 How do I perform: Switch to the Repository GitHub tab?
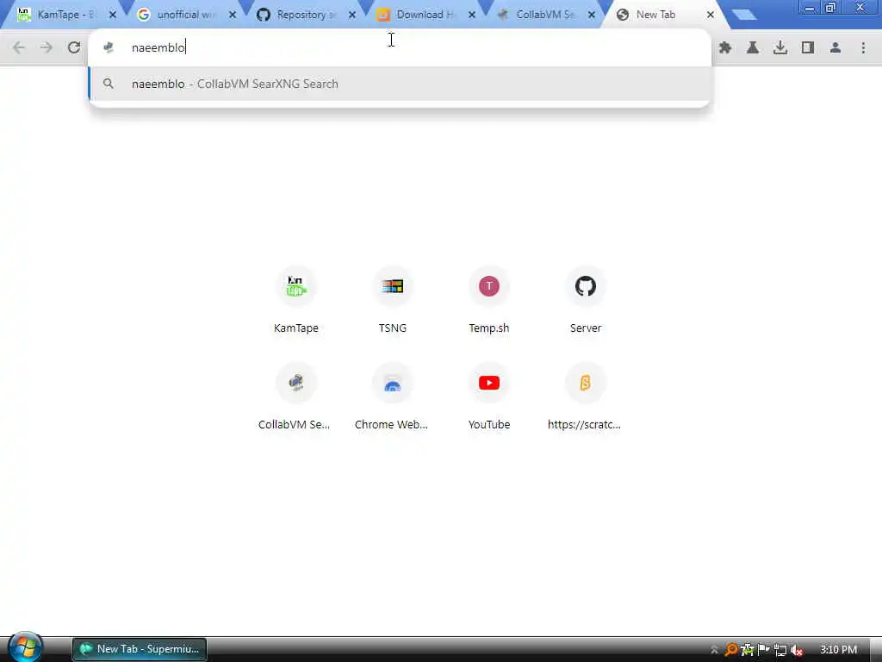[298, 15]
